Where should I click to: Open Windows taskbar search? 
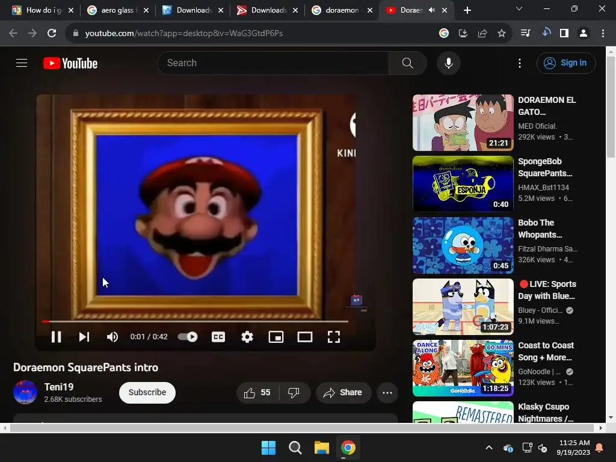pos(295,448)
